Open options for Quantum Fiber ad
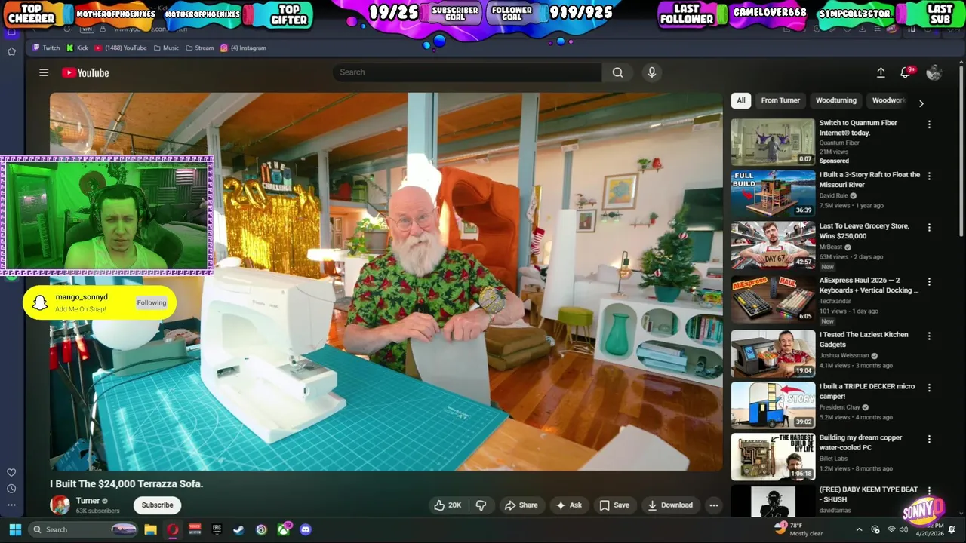 click(x=929, y=124)
